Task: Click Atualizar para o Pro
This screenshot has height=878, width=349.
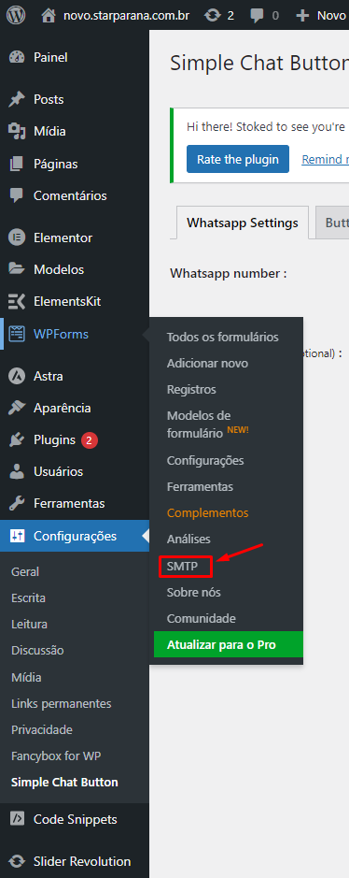Action: click(222, 645)
